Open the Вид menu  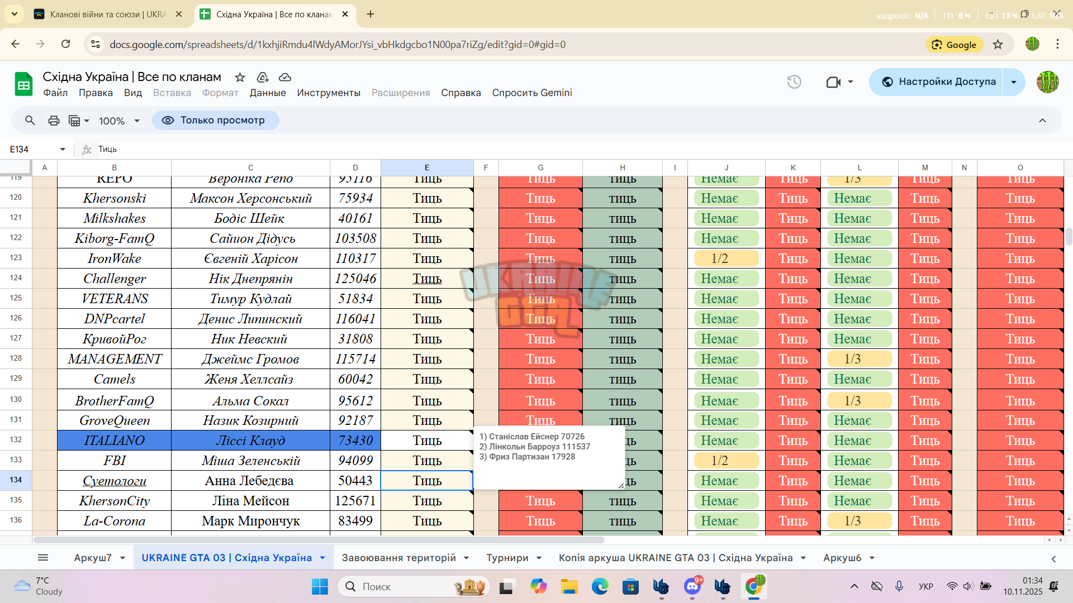click(133, 93)
